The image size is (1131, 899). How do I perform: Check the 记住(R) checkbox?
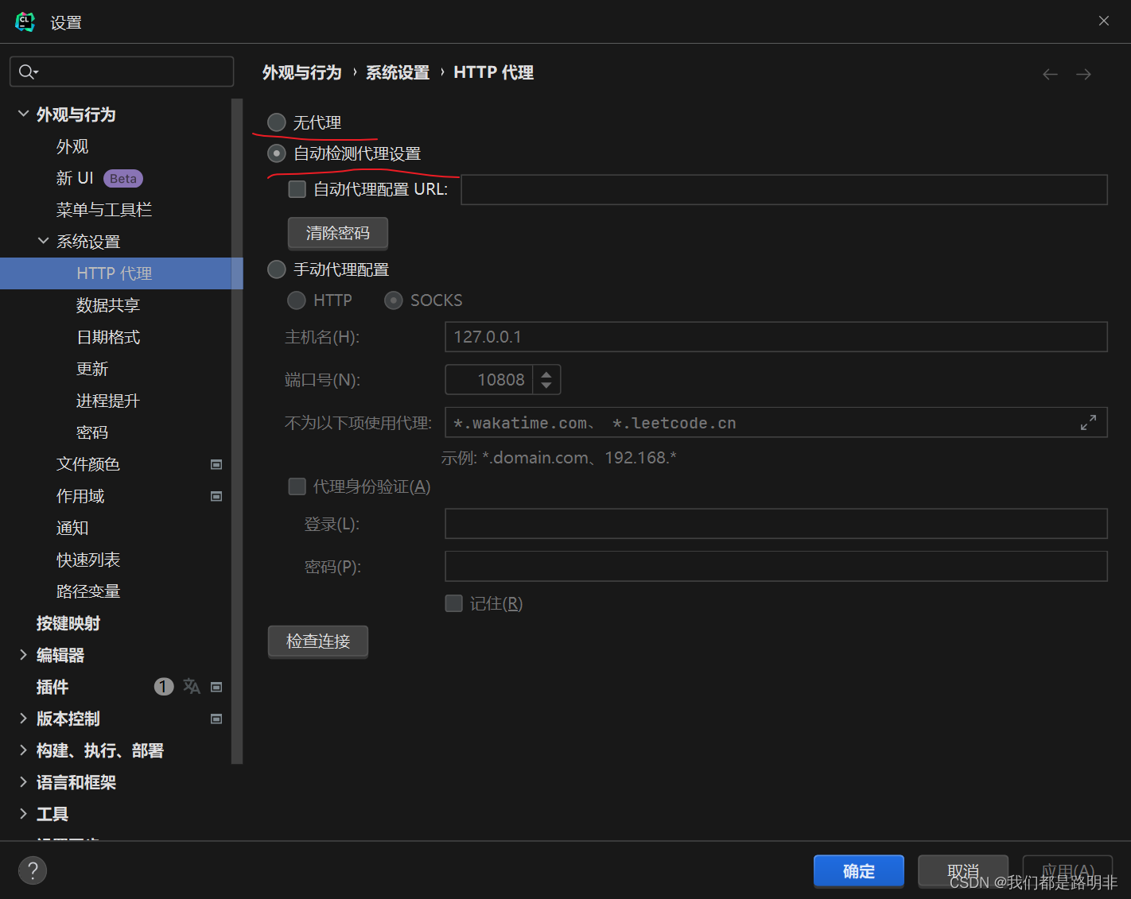tap(453, 603)
